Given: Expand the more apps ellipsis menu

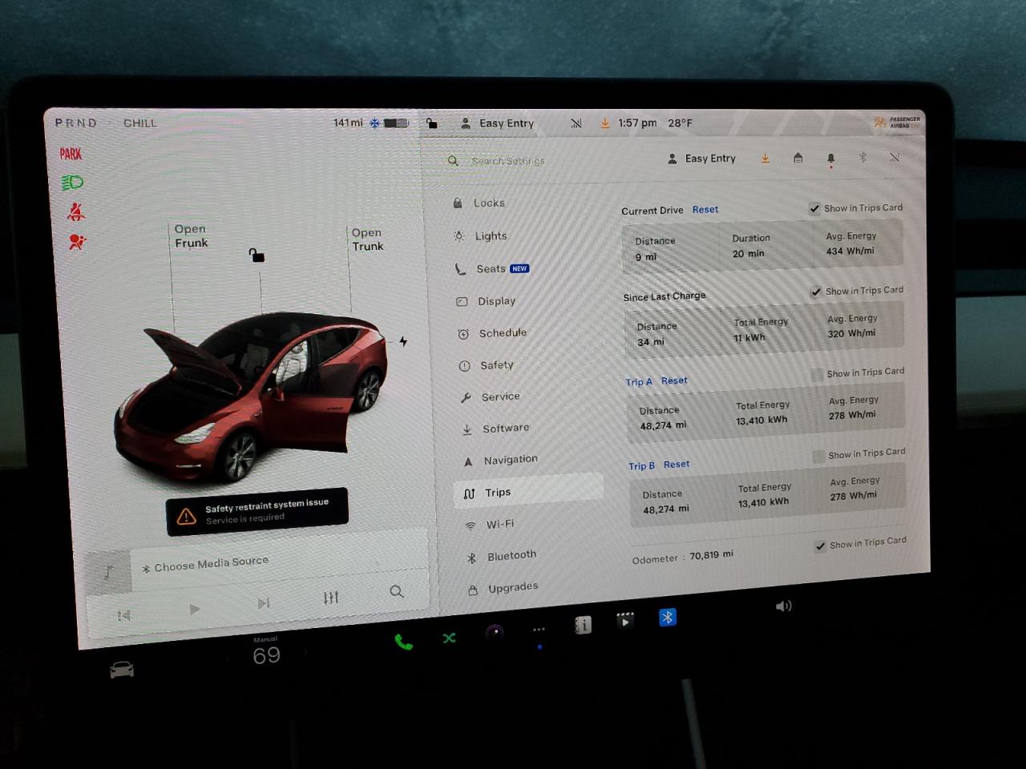Looking at the screenshot, I should point(539,630).
